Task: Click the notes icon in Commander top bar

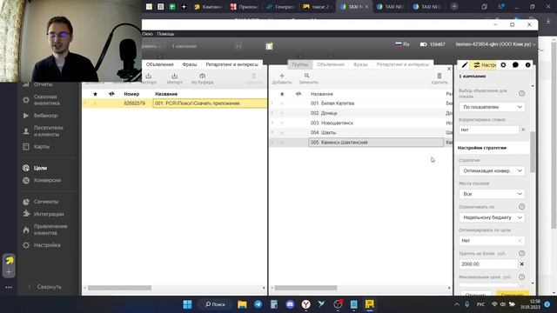Action: tap(269, 46)
